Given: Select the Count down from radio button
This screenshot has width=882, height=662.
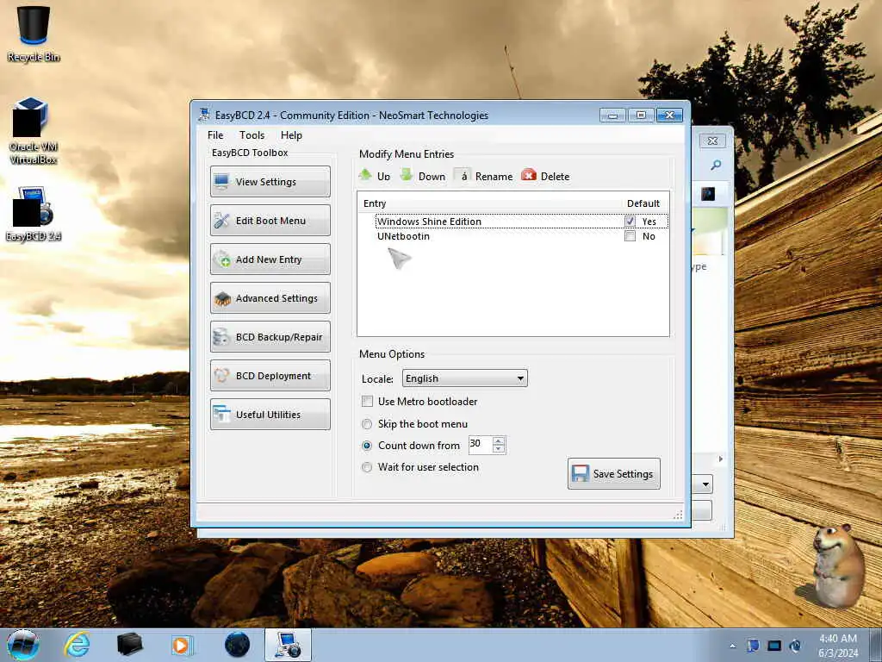Looking at the screenshot, I should [x=367, y=446].
